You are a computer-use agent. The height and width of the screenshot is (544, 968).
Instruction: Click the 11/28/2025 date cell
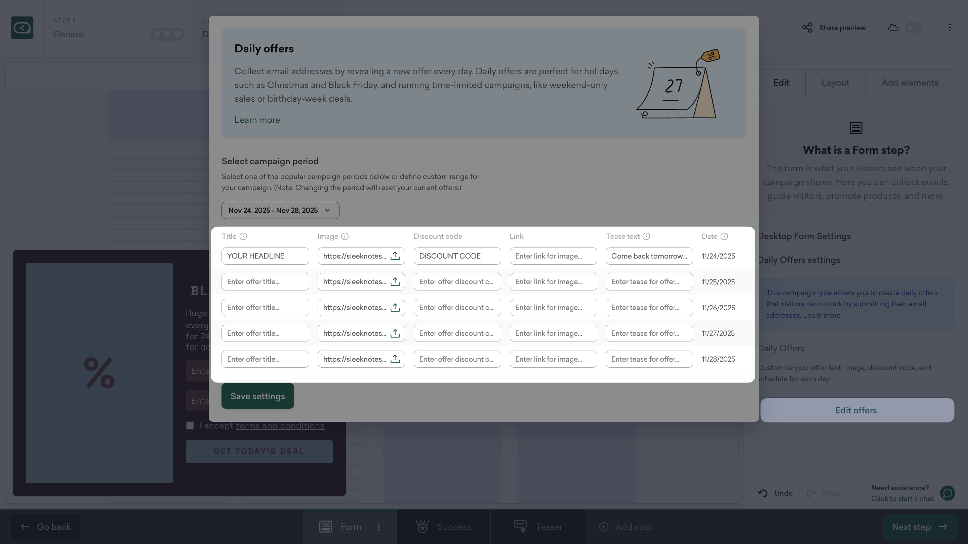click(x=718, y=359)
